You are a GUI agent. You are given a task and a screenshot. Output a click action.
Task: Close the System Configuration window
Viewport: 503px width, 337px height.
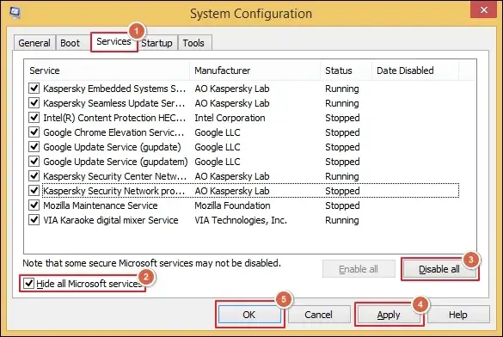[483, 9]
